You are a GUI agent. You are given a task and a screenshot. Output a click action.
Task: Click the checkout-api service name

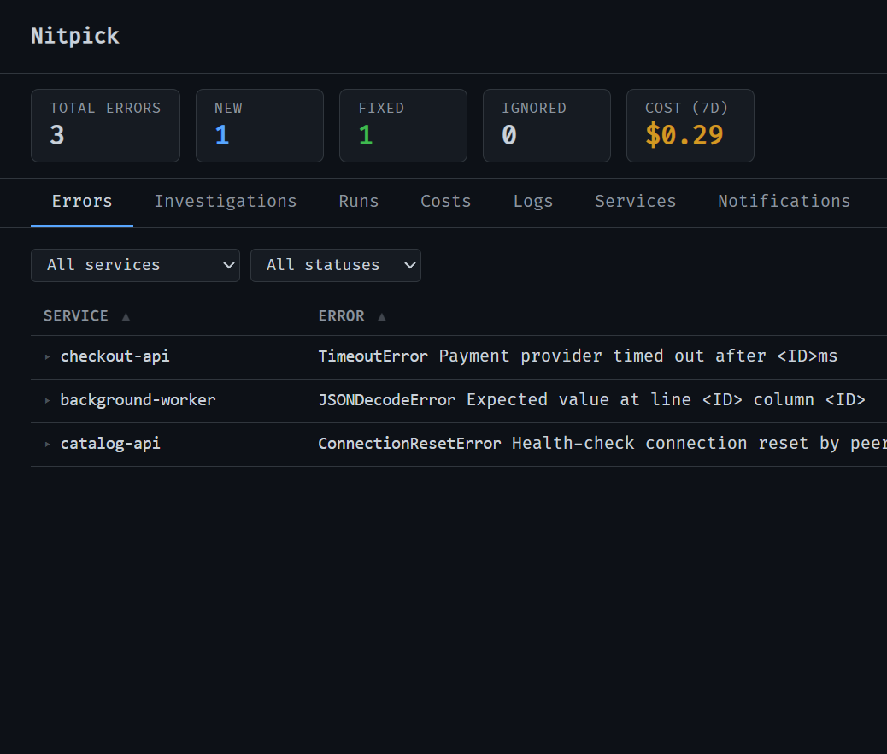point(115,356)
